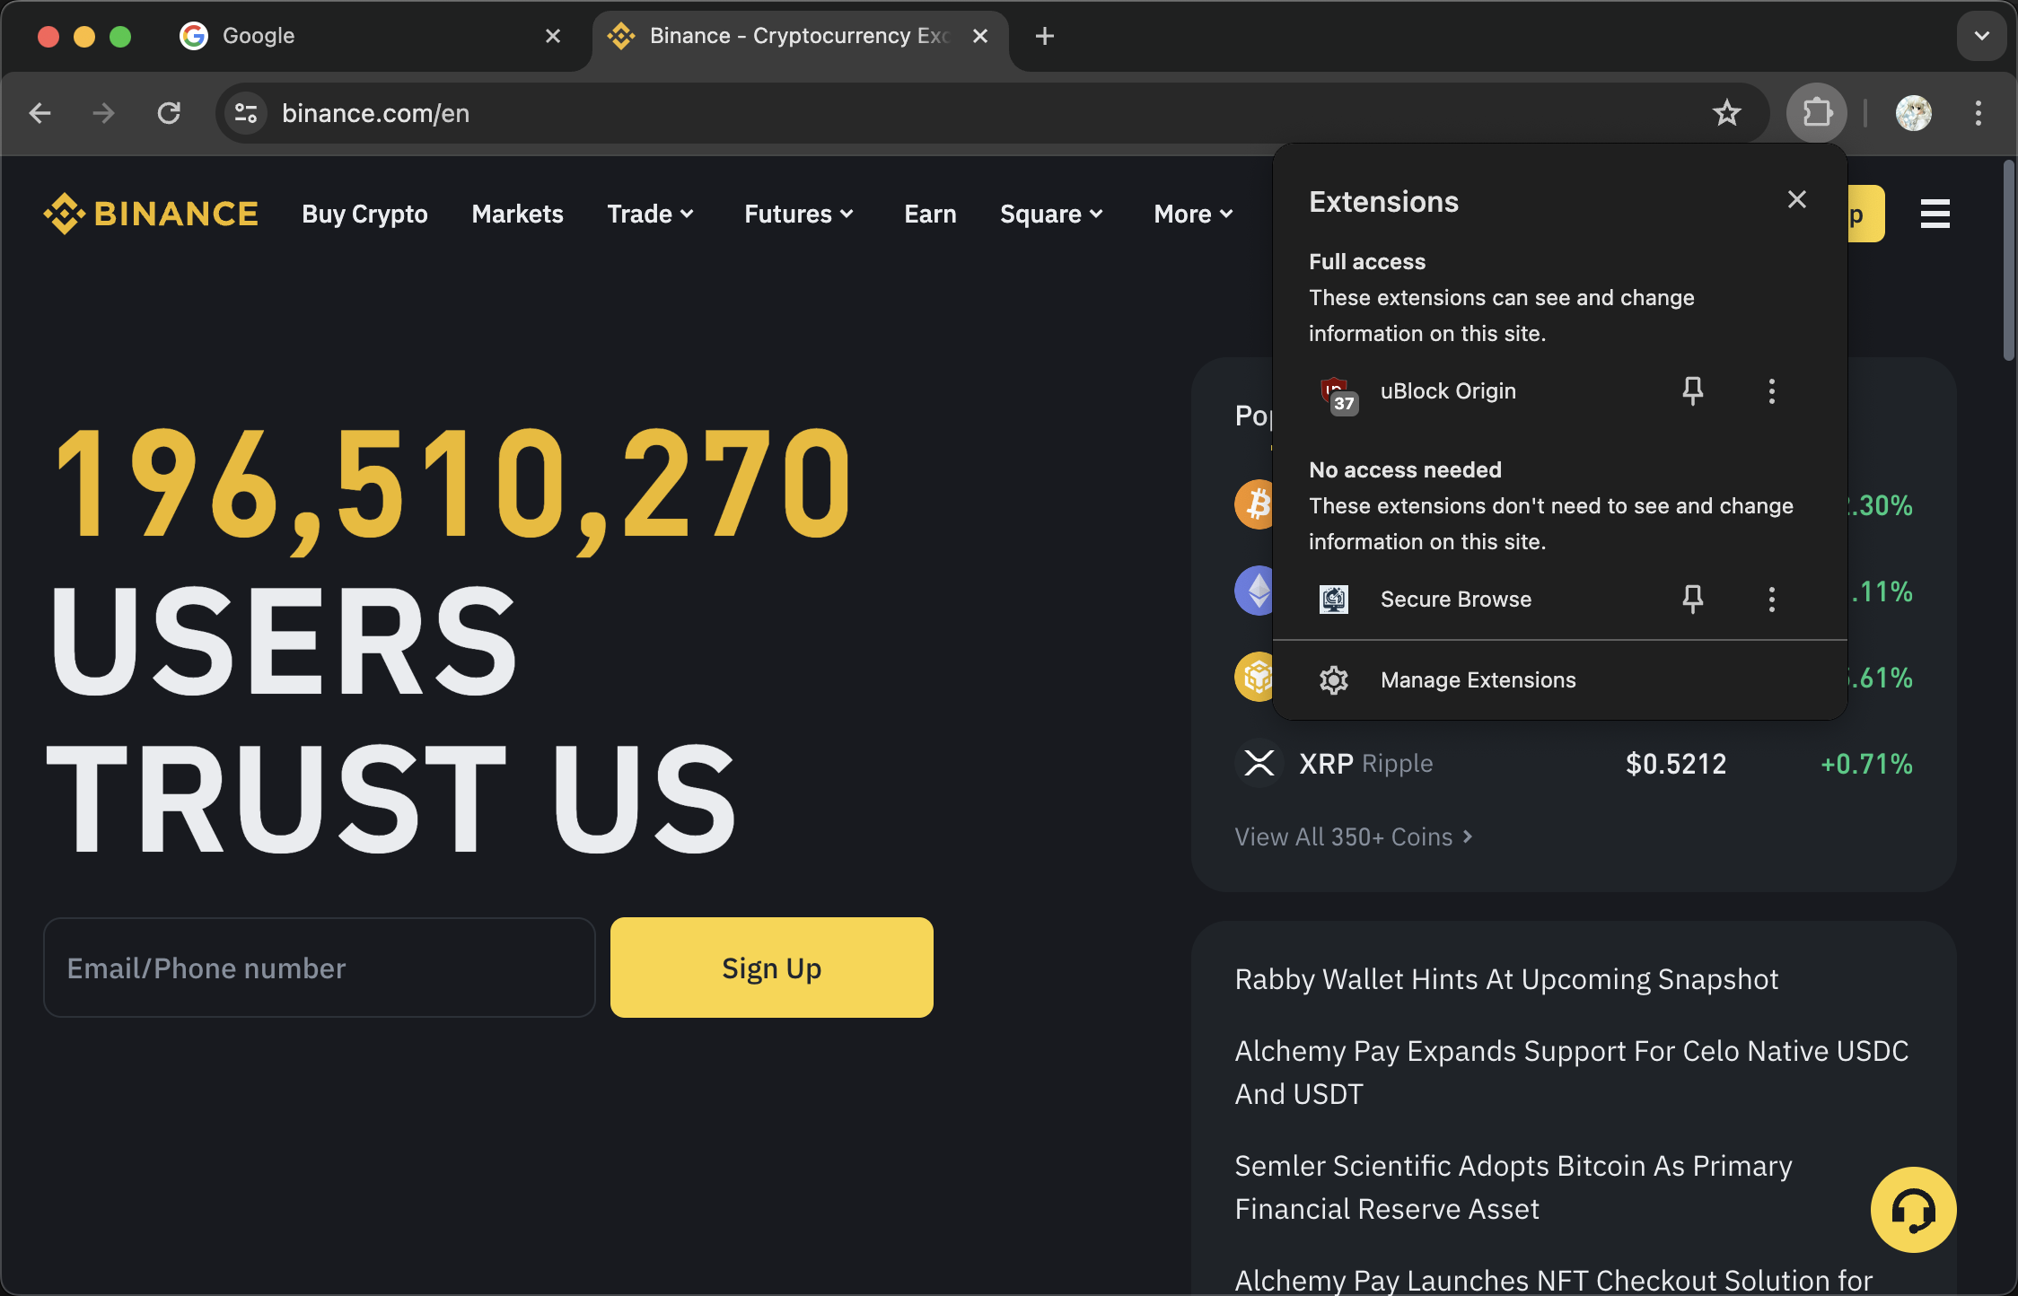Open the customer support headset chat button

tap(1913, 1210)
